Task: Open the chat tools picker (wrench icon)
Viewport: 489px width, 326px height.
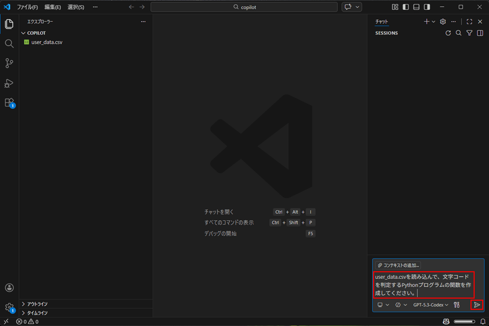Action: [457, 304]
